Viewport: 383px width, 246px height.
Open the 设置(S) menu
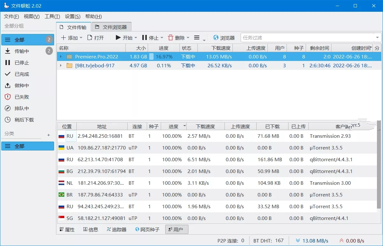(73, 17)
